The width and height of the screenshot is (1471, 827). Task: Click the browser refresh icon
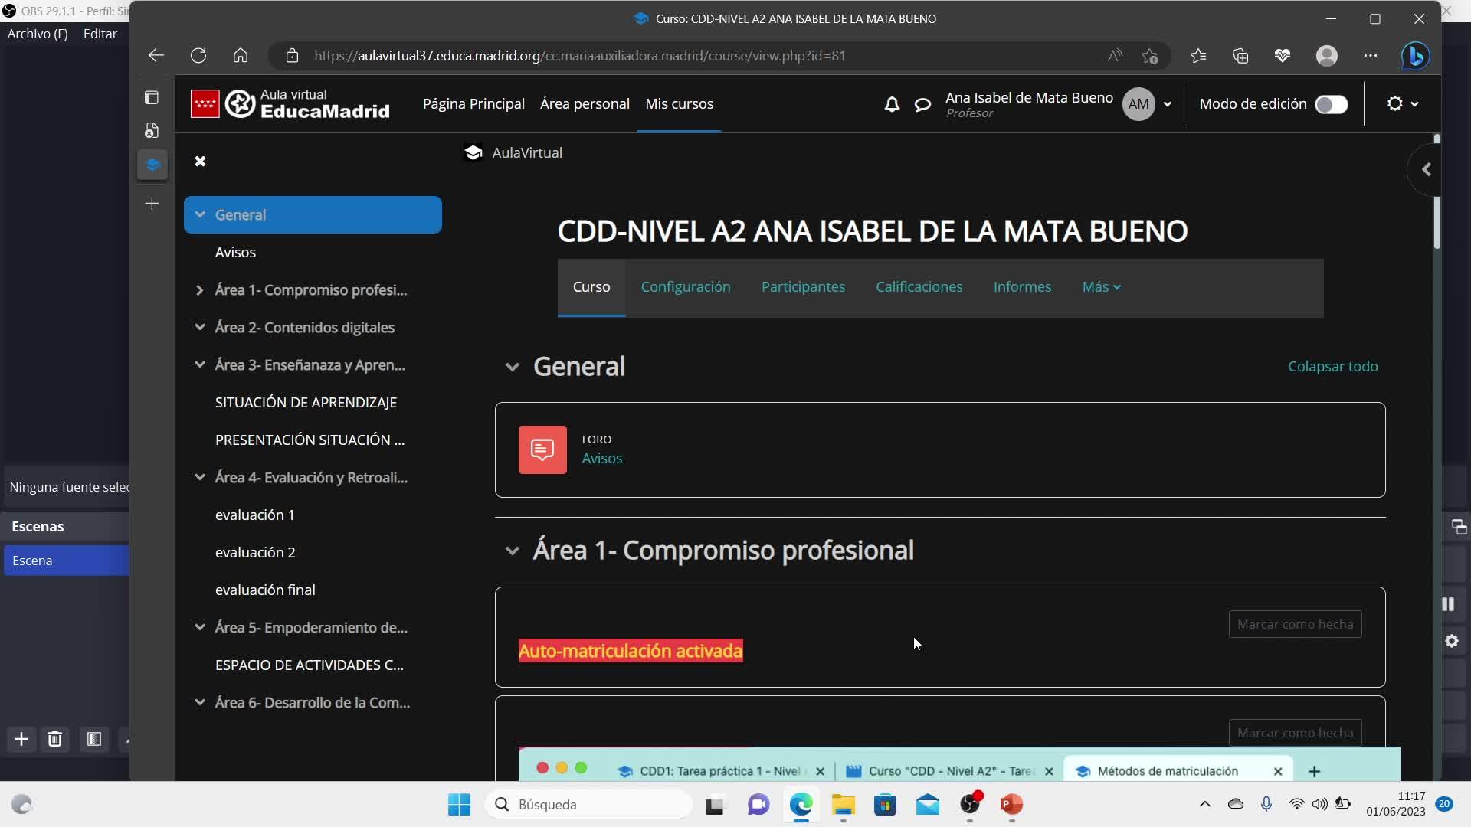tap(198, 56)
